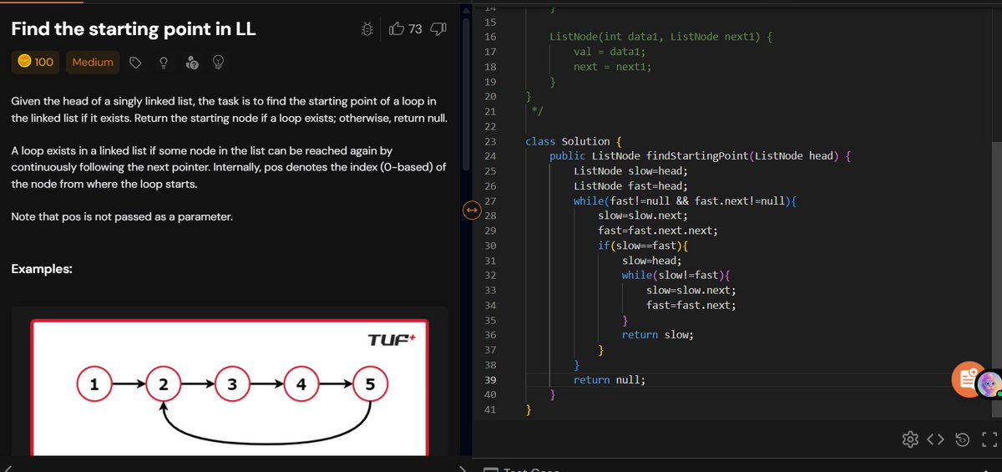Reset code with the history icon
Image resolution: width=1002 pixels, height=472 pixels.
(962, 439)
